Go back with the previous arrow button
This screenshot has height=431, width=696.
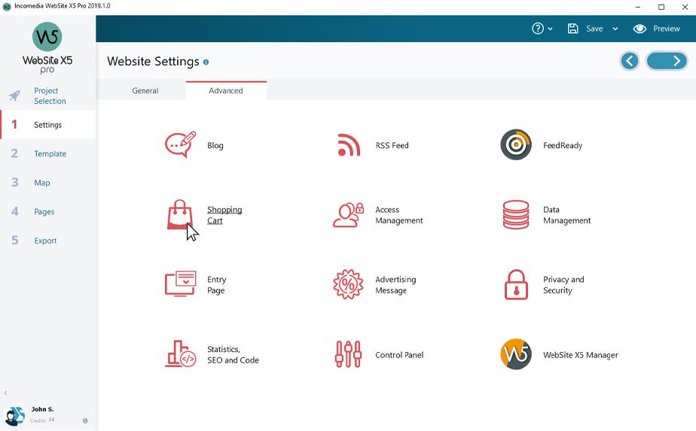(630, 61)
